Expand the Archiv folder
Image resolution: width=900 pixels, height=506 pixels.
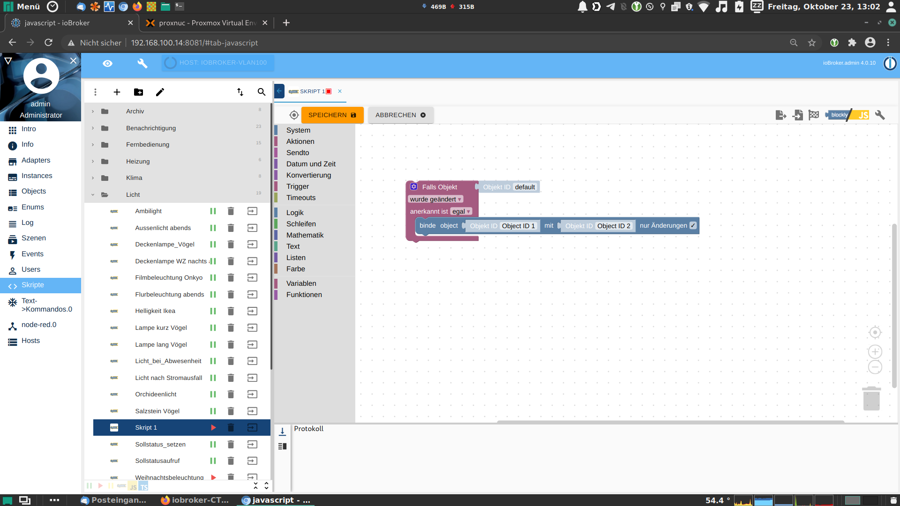point(93,112)
